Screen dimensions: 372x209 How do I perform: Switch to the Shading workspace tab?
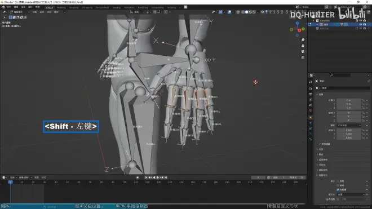pos(117,7)
